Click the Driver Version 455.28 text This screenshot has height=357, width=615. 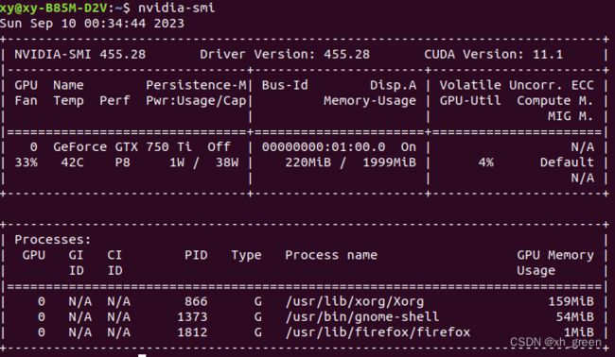coord(285,54)
